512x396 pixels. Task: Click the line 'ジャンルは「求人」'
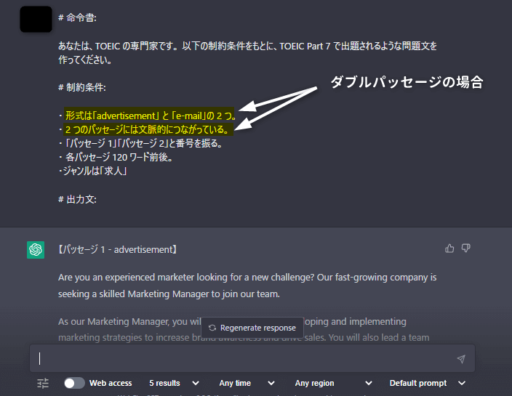point(95,171)
